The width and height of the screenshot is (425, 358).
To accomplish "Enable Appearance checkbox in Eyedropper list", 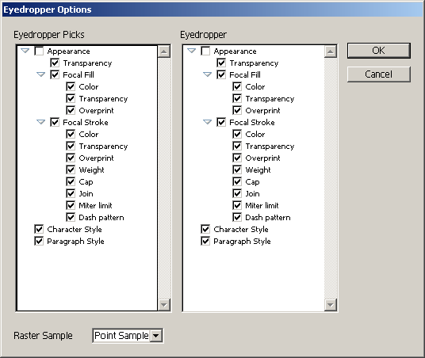I will tap(205, 51).
